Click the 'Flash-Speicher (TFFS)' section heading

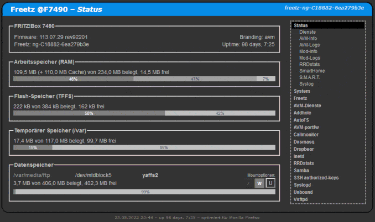tap(44, 97)
